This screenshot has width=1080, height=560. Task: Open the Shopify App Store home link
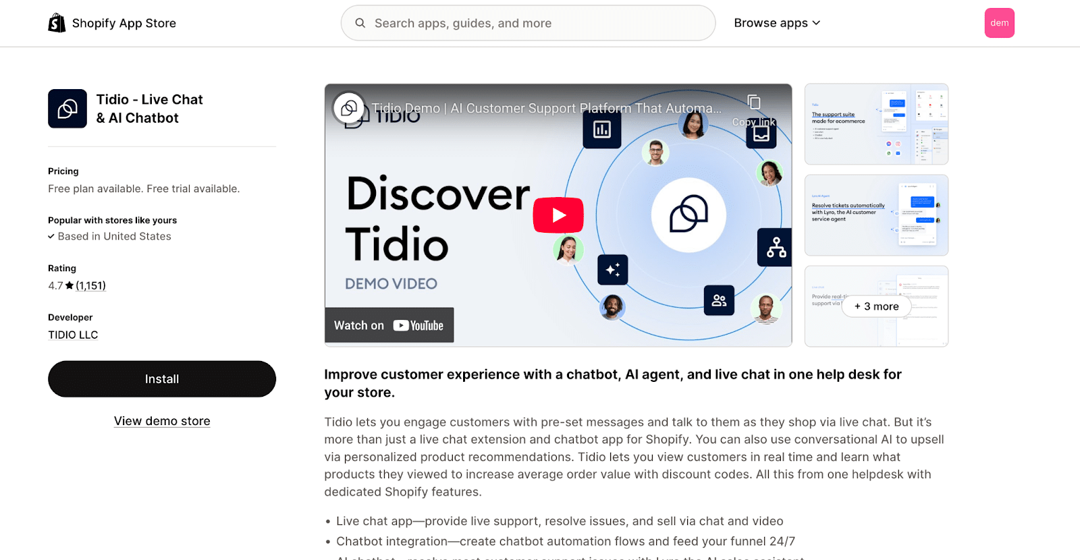pyautogui.click(x=112, y=23)
